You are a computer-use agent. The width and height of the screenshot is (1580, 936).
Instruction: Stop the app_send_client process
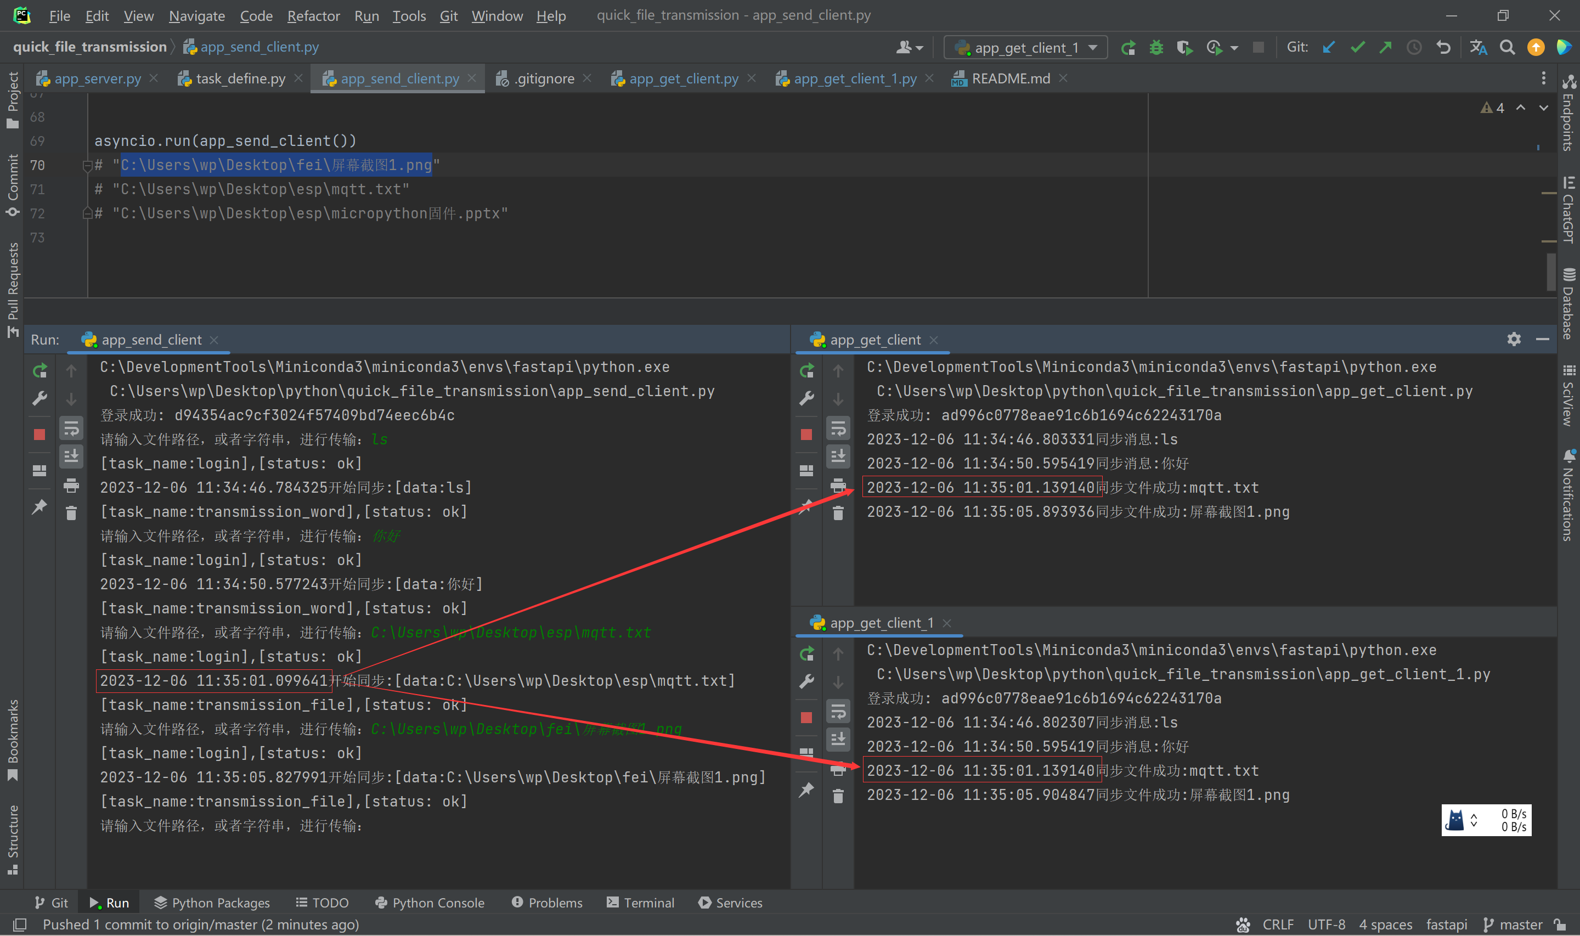click(x=39, y=434)
